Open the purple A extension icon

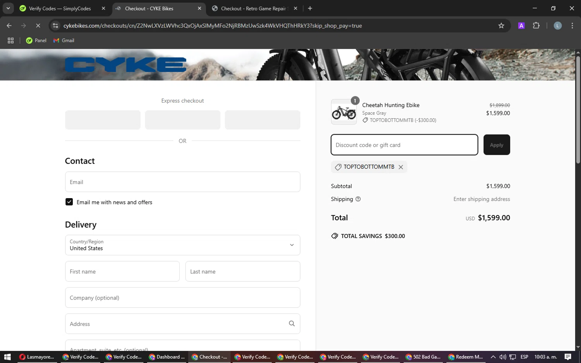tap(521, 26)
